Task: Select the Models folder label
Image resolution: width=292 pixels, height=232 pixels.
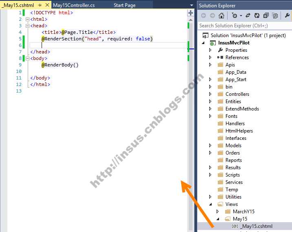Action: pyautogui.click(x=233, y=146)
